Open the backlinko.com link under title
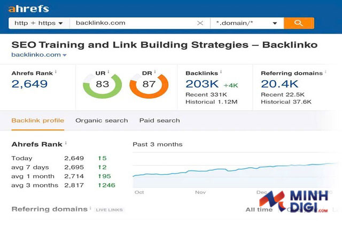342x226 pixels. [x=36, y=54]
